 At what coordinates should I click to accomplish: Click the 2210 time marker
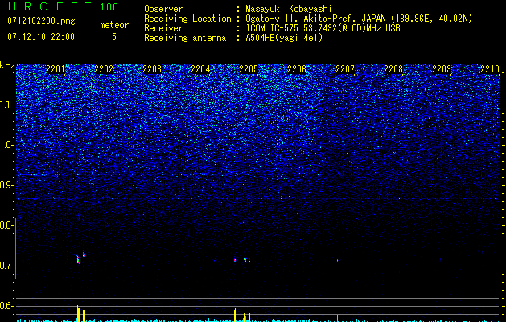pos(490,69)
